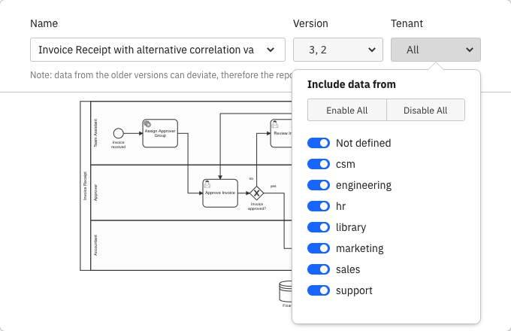This screenshot has height=331, width=511.
Task: Click the data store cylinder icon
Action: [x=285, y=290]
